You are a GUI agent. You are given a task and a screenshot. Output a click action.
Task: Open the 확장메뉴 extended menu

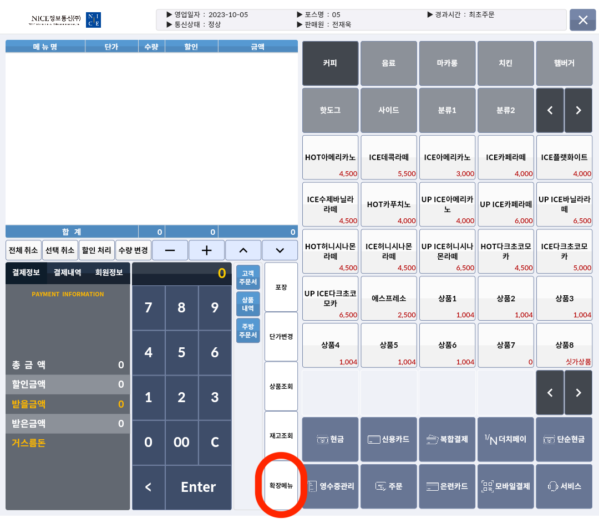click(x=281, y=486)
